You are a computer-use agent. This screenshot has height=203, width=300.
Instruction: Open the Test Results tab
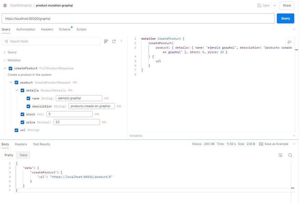pos(41,144)
